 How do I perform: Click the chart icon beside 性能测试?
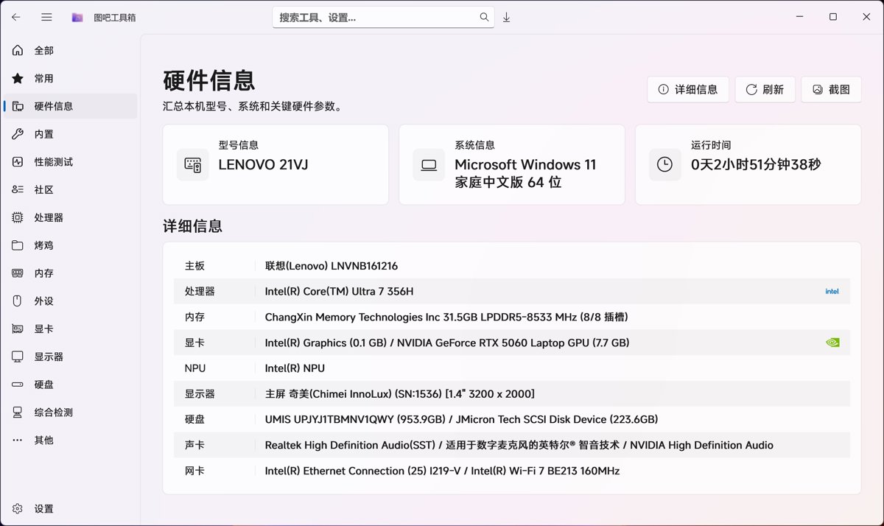(18, 162)
